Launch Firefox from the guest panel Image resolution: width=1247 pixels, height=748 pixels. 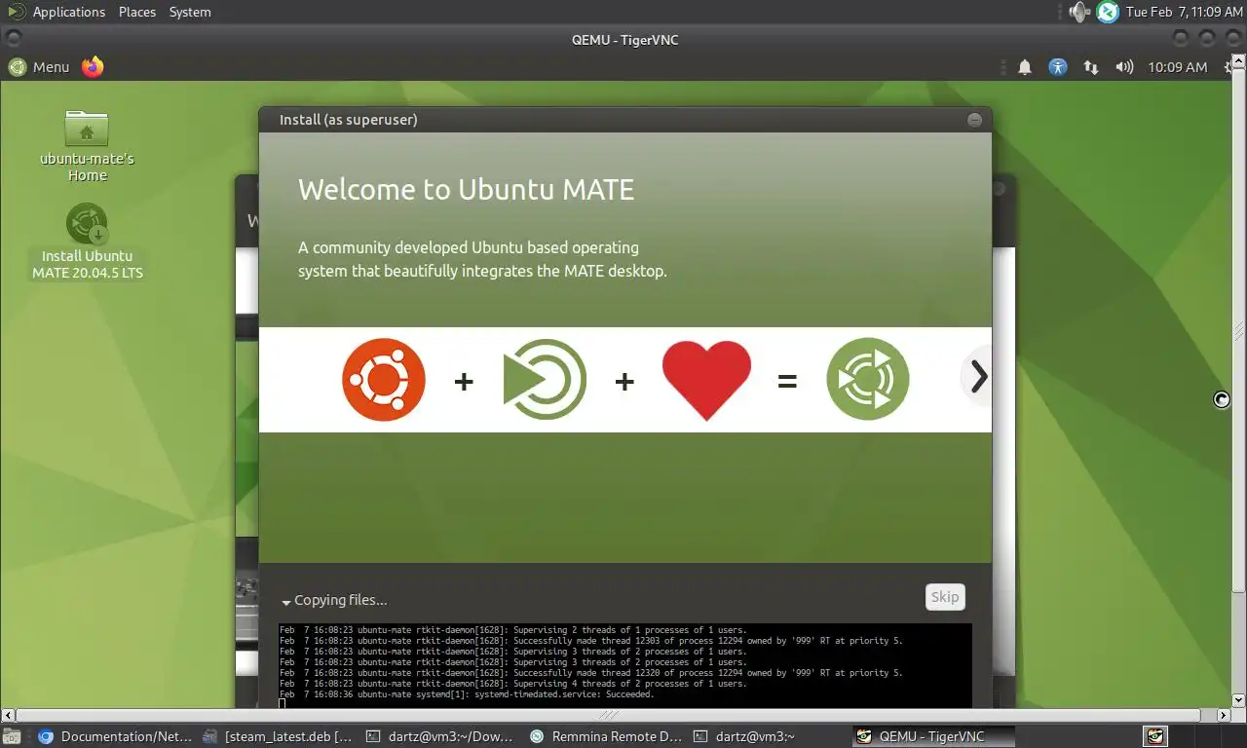point(93,66)
